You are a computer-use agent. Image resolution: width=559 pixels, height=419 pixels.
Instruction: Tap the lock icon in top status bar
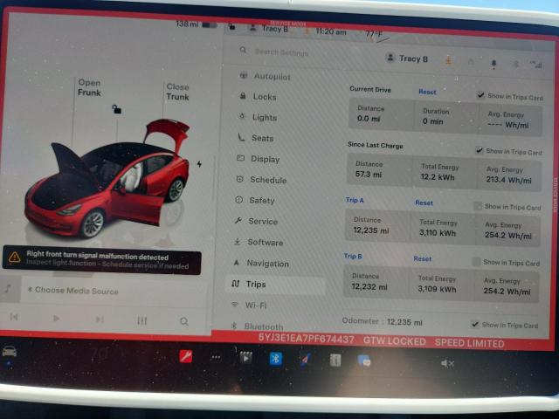pos(231,27)
